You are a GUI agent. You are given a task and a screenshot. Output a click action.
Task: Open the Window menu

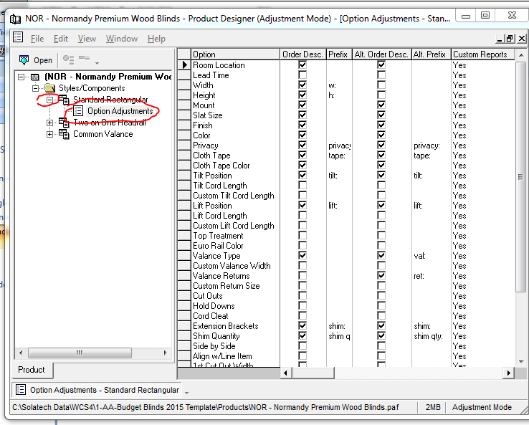tap(122, 39)
